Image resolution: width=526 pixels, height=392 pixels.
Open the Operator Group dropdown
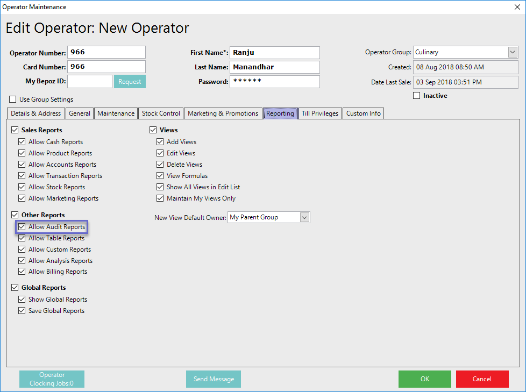512,52
